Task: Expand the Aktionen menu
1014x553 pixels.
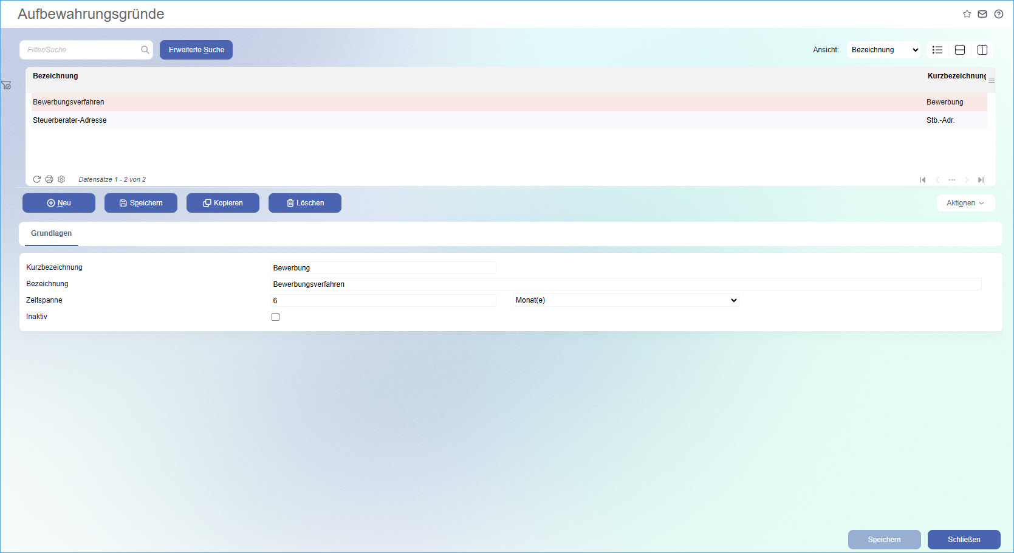Action: (965, 203)
